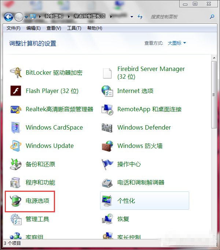
Task: Open the recent pages dropdown arrow
Action: click(x=26, y=17)
